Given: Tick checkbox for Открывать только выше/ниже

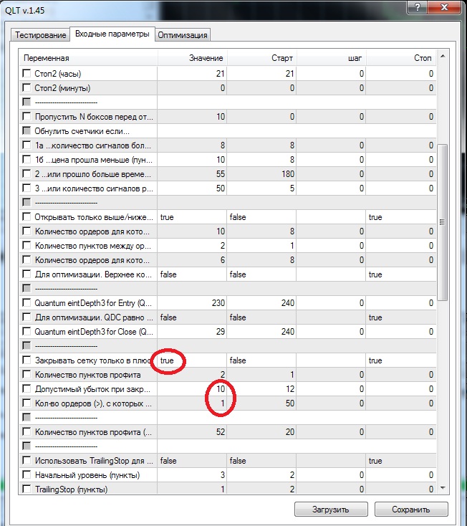Looking at the screenshot, I should pyautogui.click(x=27, y=216).
